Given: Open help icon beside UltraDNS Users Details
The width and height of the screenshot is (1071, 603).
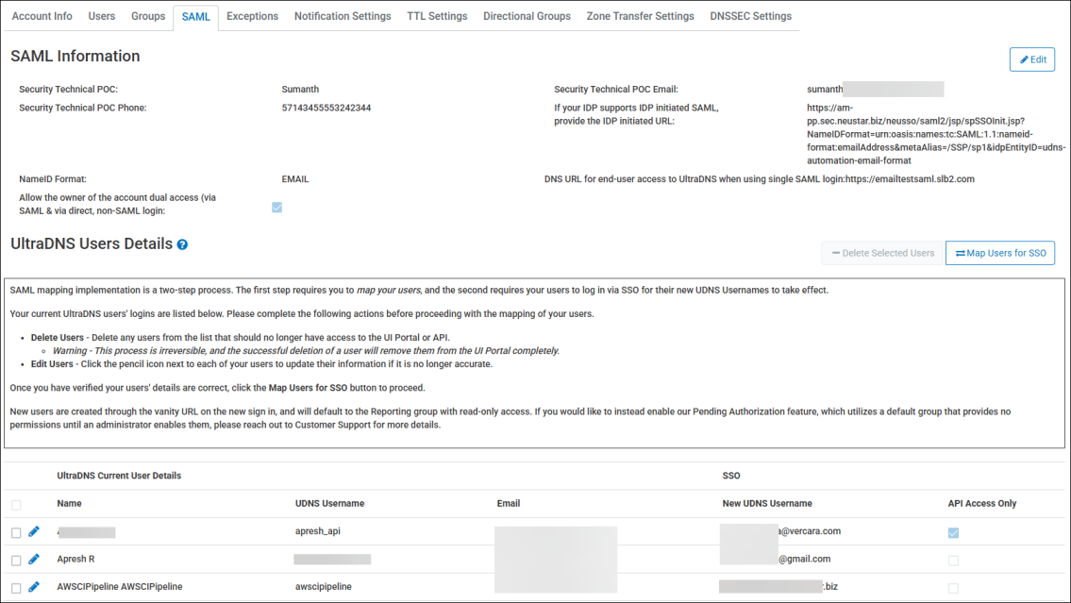Looking at the screenshot, I should (182, 244).
